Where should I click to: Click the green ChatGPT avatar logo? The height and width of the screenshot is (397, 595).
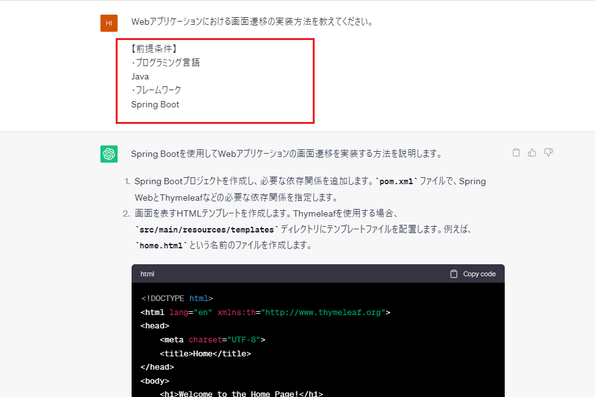coord(109,154)
